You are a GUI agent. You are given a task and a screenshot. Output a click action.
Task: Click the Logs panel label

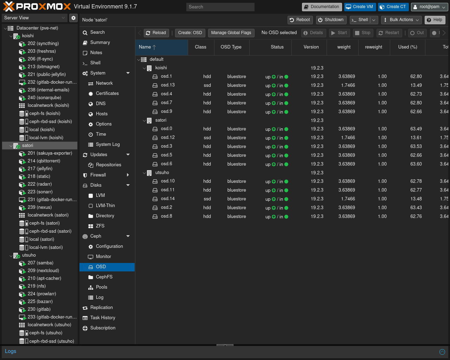(11, 351)
